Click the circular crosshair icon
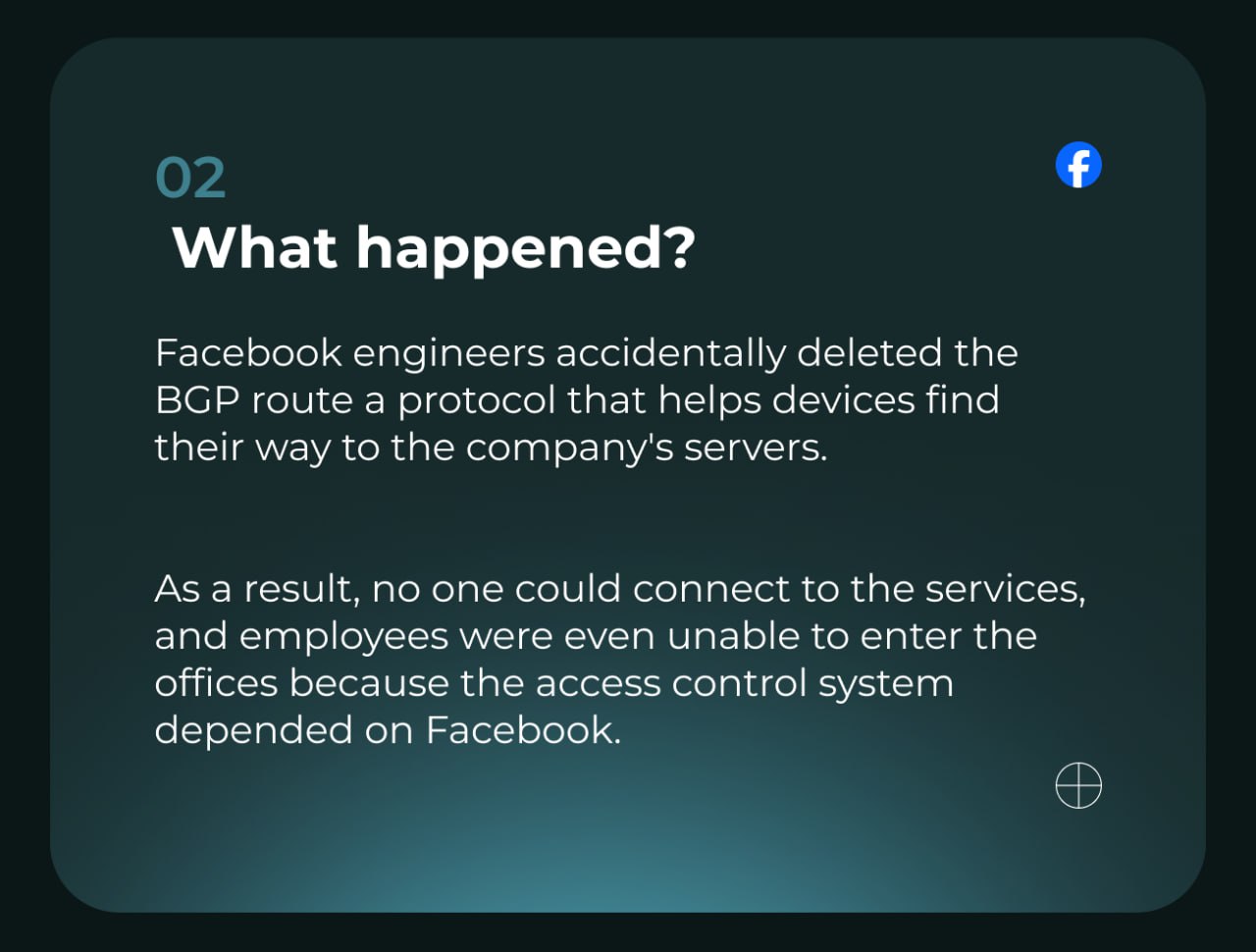1256x952 pixels. pos(1078,786)
